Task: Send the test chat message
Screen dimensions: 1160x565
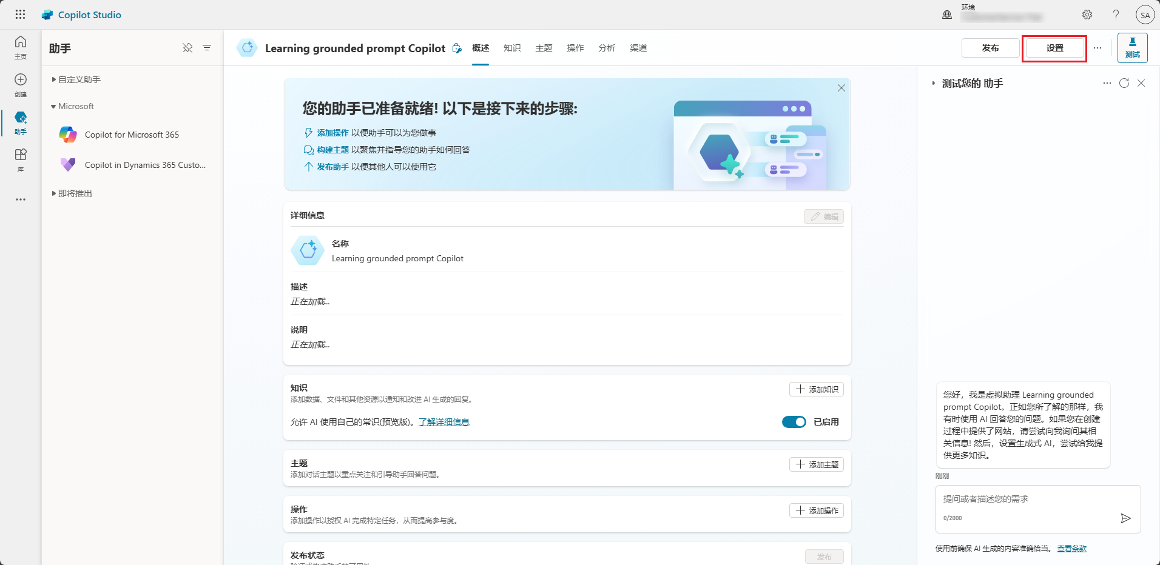Action: tap(1125, 518)
